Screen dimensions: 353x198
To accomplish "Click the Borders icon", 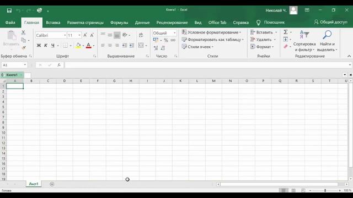I will pos(65,46).
